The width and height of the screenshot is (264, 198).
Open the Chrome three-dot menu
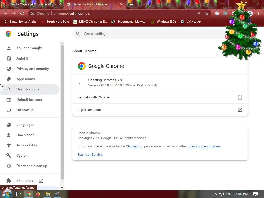(x=258, y=13)
